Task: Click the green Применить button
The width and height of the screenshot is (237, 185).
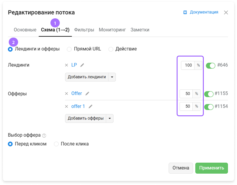Action: coord(211,168)
